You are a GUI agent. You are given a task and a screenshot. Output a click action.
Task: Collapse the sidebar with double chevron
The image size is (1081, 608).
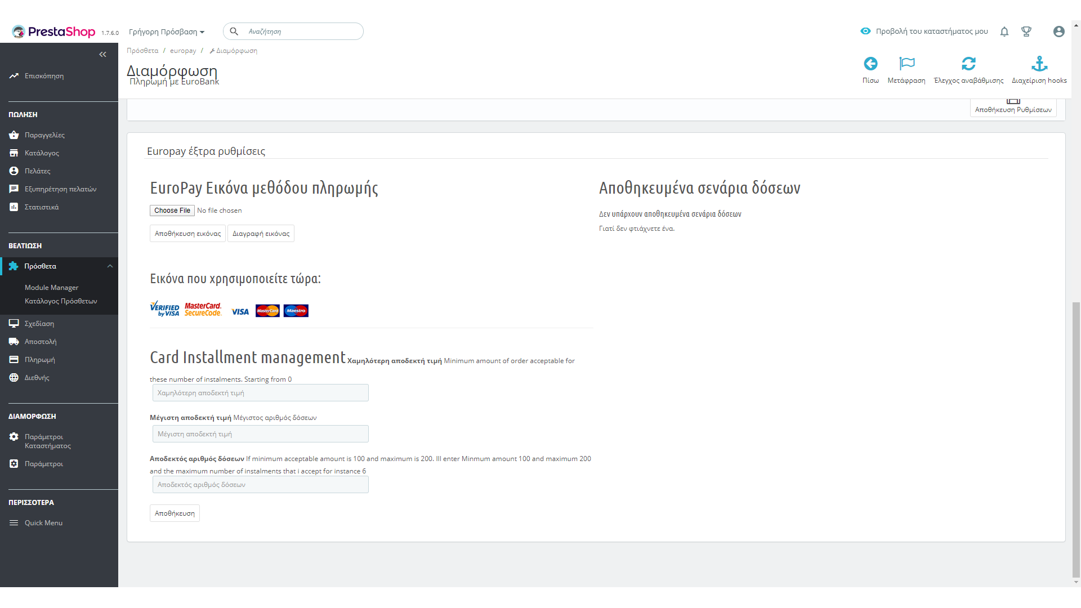pos(102,55)
